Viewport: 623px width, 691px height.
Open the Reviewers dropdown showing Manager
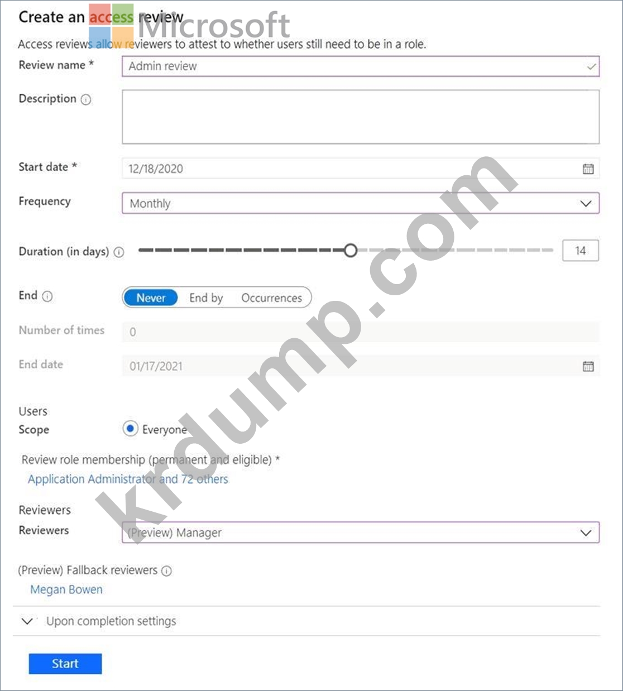360,532
